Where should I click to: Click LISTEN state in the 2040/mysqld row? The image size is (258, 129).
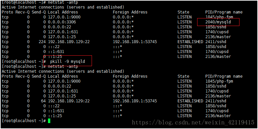coord(185,22)
